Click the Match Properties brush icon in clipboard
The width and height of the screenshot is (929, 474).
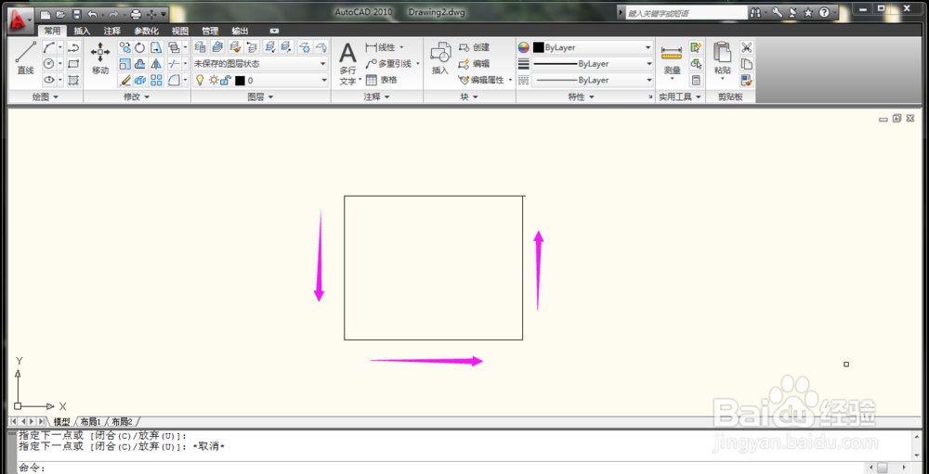[747, 81]
